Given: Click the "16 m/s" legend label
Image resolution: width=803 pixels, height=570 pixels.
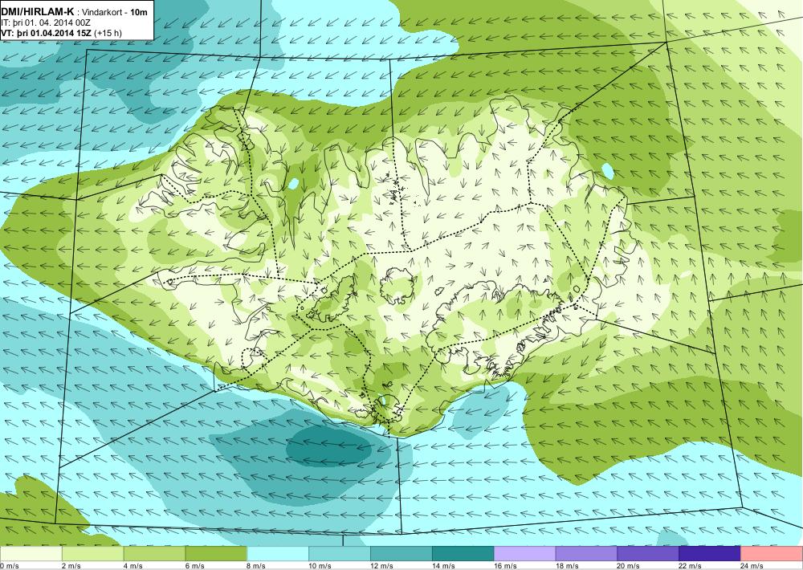Looking at the screenshot, I should (505, 566).
